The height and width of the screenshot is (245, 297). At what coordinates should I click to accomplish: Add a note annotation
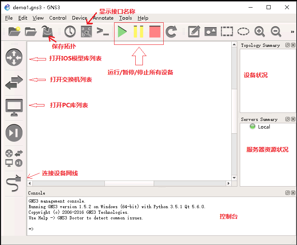coord(194,32)
